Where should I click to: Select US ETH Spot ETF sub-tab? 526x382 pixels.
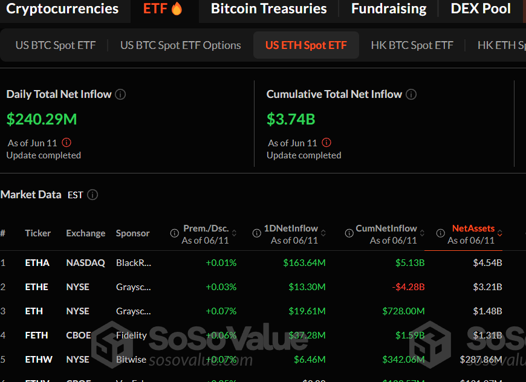pyautogui.click(x=306, y=45)
